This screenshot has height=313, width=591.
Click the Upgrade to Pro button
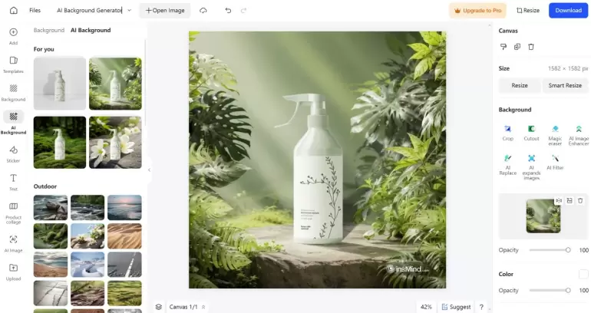coord(477,11)
